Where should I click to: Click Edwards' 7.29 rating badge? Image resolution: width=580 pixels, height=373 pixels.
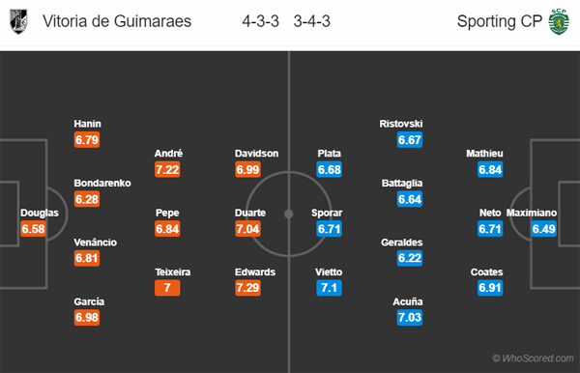(247, 288)
